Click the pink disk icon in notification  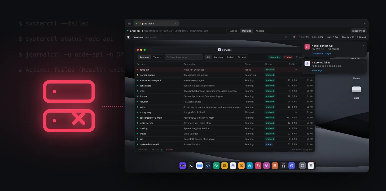click(307, 47)
